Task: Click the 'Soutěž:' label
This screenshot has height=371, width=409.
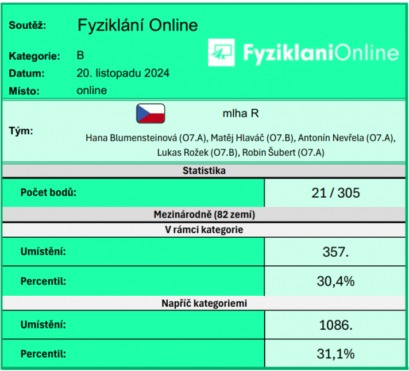Action: (x=28, y=25)
